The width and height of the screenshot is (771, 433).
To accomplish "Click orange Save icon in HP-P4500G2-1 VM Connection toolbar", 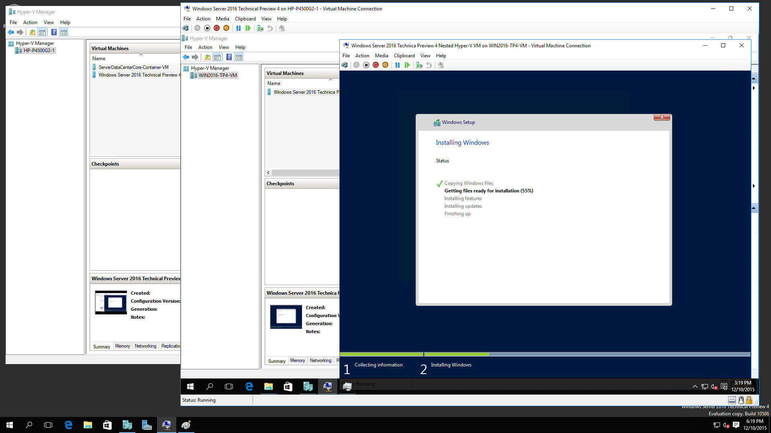I will pos(226,28).
